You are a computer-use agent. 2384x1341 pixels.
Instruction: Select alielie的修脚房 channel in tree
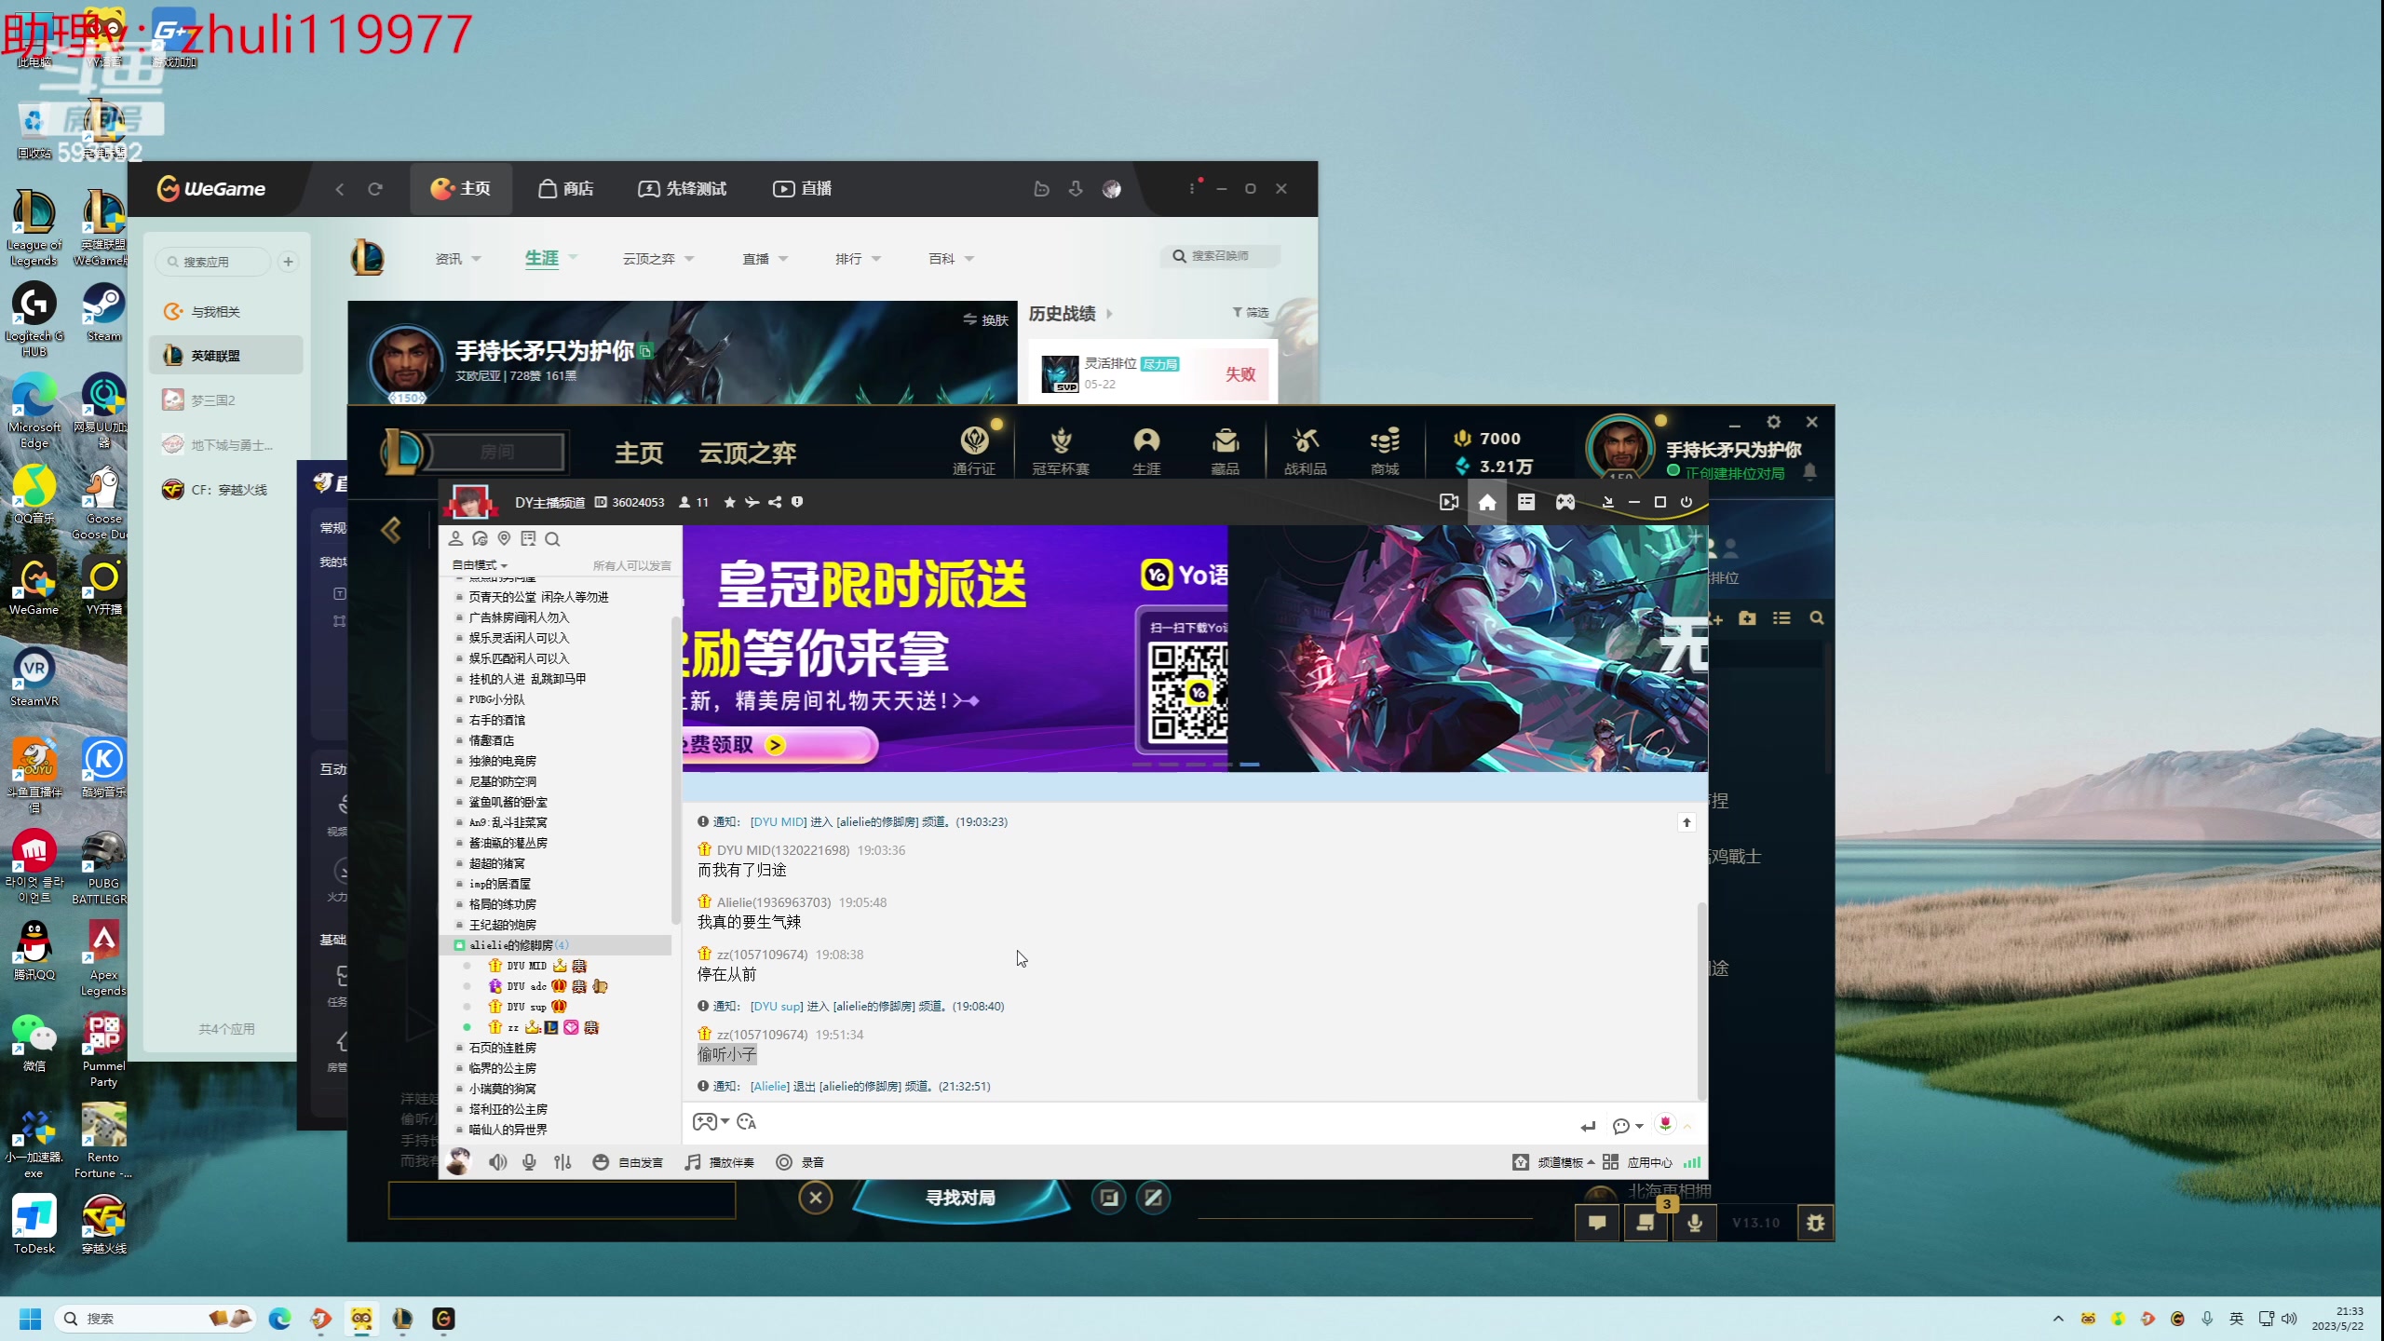(x=557, y=945)
